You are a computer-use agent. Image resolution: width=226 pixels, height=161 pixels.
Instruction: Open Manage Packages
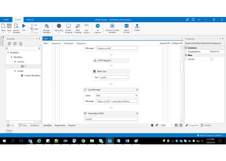pyautogui.click(x=47, y=28)
